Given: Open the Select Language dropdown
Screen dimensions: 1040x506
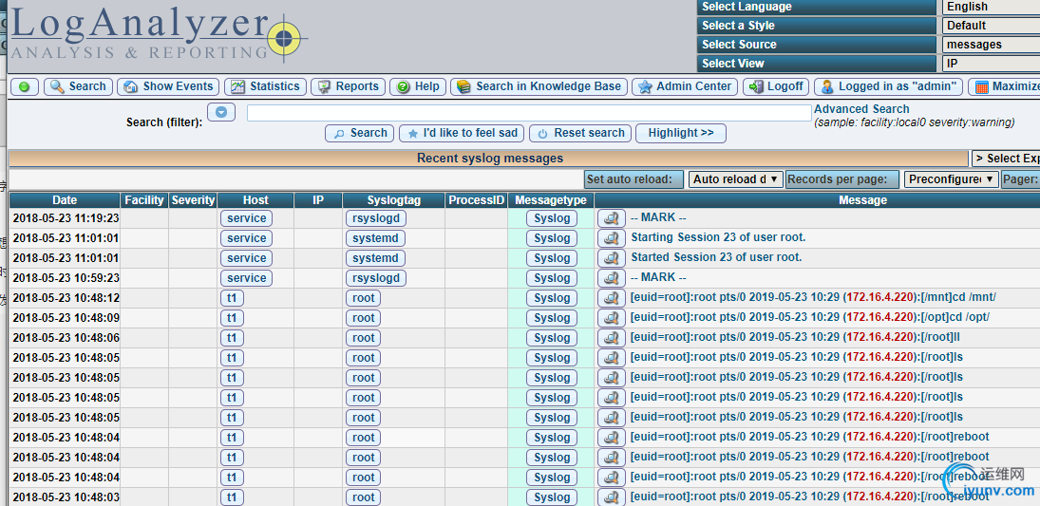Looking at the screenshot, I should click(x=991, y=7).
